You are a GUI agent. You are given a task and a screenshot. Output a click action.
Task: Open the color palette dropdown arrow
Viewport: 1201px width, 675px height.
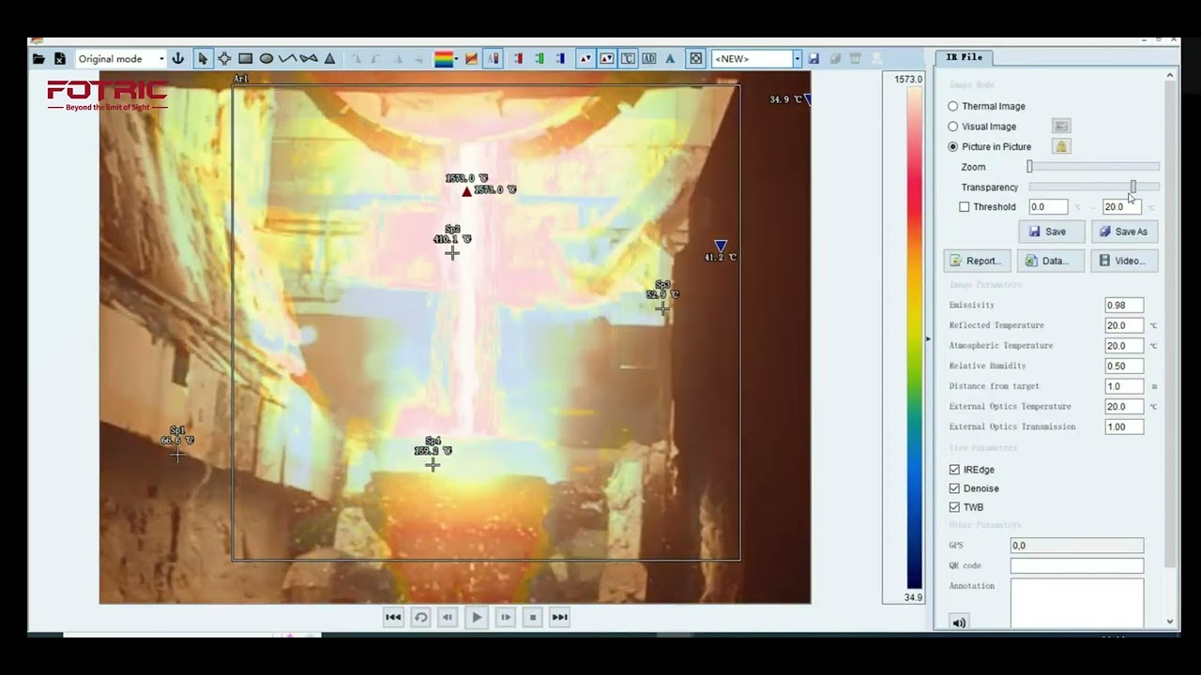456,59
